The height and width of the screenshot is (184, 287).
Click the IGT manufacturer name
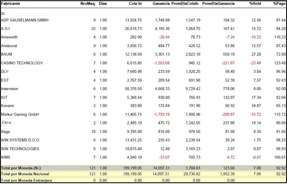point(4,97)
